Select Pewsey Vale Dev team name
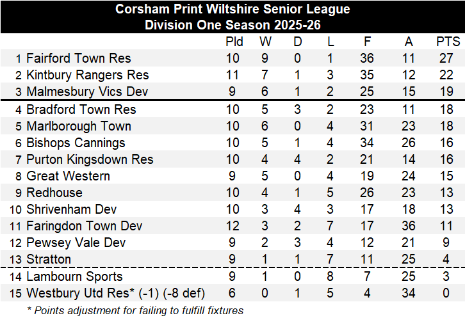Image resolution: width=465 pixels, height=318 pixels. pyautogui.click(x=76, y=242)
